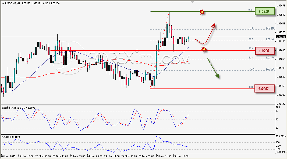Click the 80 level on Stochastic scale
Image resolution: width=287 pixels, height=159 pixels.
[277, 111]
